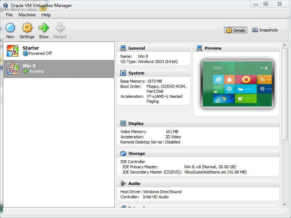
Task: Click the grayed Discard arrow icon
Action: (60, 28)
